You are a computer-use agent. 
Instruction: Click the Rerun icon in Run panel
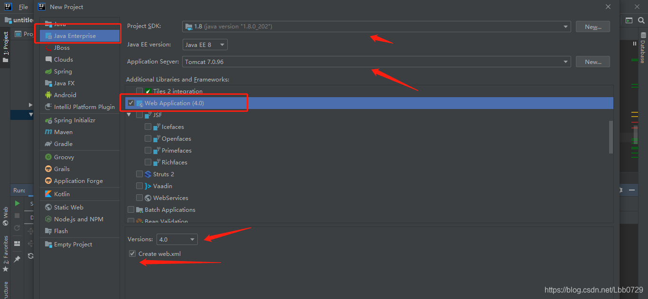(17, 228)
